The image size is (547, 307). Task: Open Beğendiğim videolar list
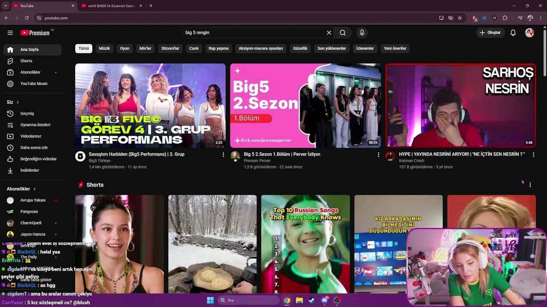pos(32,159)
